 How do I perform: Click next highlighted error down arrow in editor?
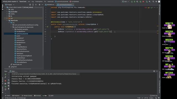(x=157, y=8)
